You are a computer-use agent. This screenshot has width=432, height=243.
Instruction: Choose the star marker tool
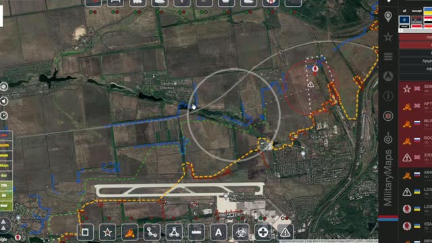(107, 232)
